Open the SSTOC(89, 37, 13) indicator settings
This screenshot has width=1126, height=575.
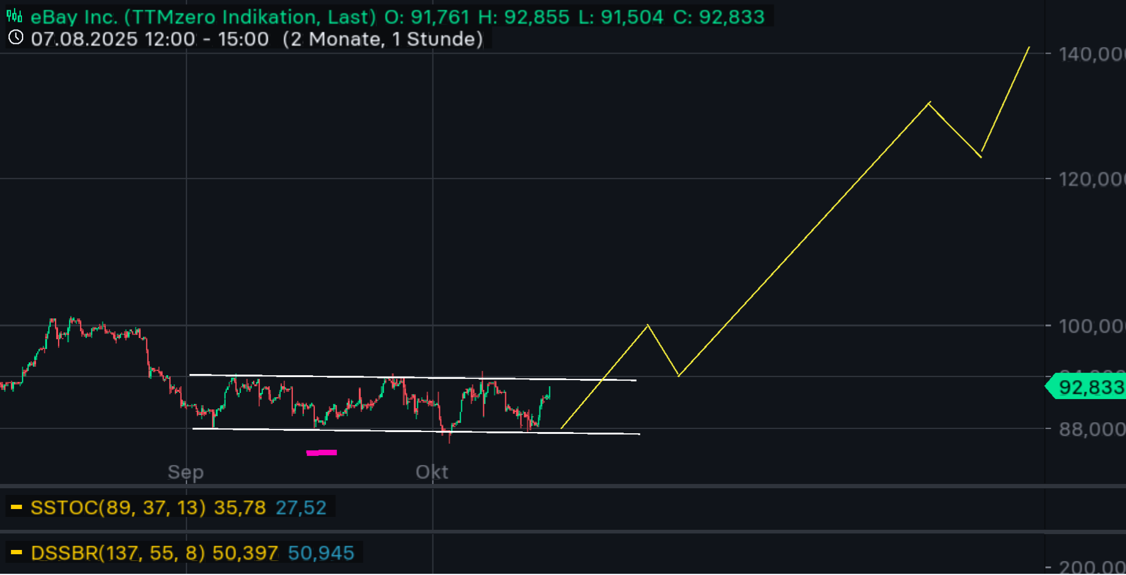point(117,507)
